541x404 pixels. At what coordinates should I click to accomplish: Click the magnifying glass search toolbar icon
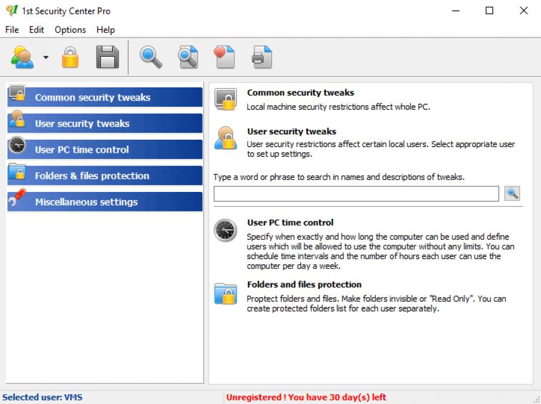[x=150, y=57]
